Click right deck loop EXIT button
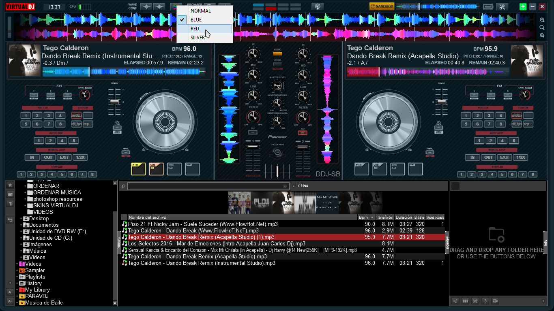The width and height of the screenshot is (554, 311). (x=505, y=158)
